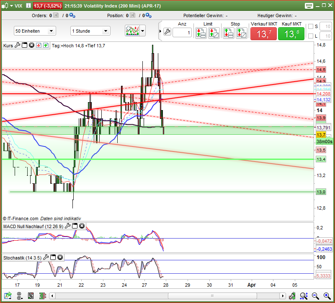Screen dimensions: 335x303
Task: Click the cancel orders X icon next to Orders
Action: tap(56, 15)
